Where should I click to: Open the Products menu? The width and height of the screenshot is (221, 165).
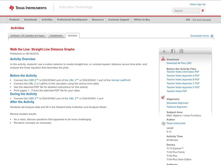[x=14, y=20]
